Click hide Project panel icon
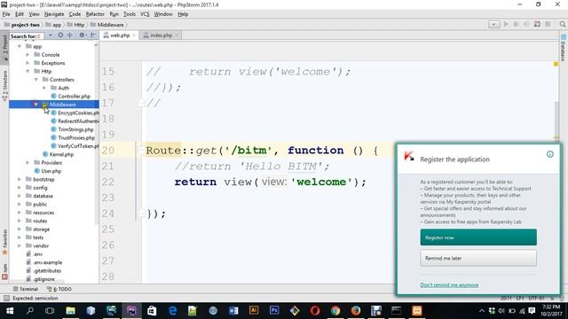568x319 pixels. click(92, 35)
